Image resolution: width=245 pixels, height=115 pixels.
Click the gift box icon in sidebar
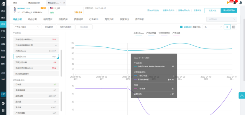coord(3,110)
